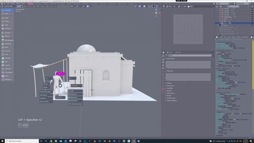The height and width of the screenshot is (143, 254).
Task: Select the Shrink/Fatten tool
Action: 8,72
